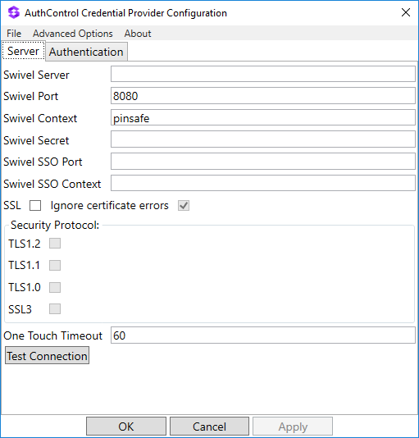Open the Advanced Options menu

pyautogui.click(x=73, y=34)
